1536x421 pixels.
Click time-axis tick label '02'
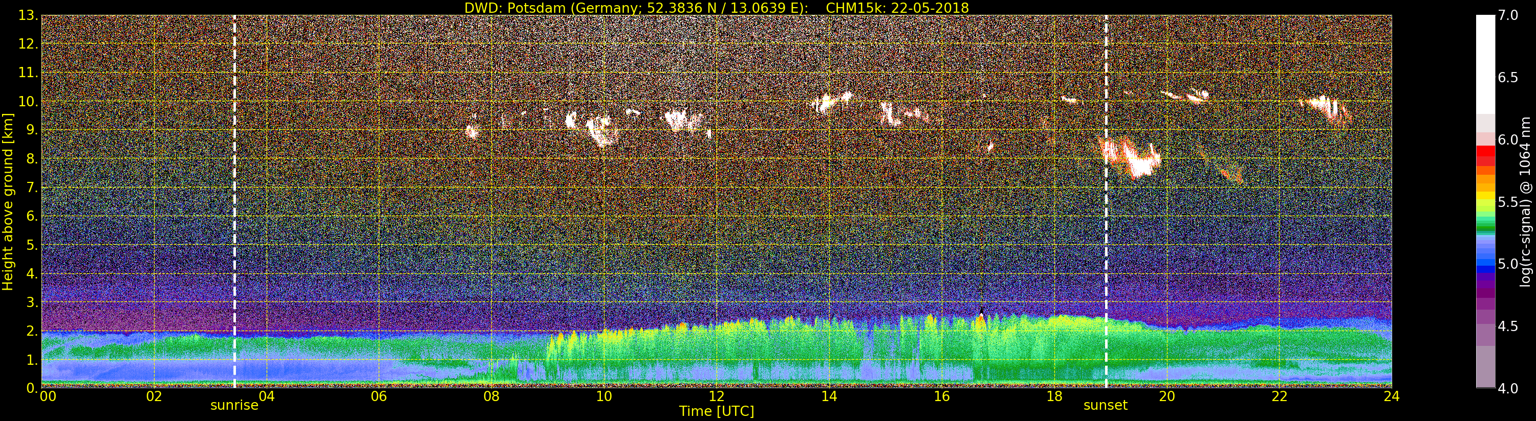pyautogui.click(x=154, y=396)
